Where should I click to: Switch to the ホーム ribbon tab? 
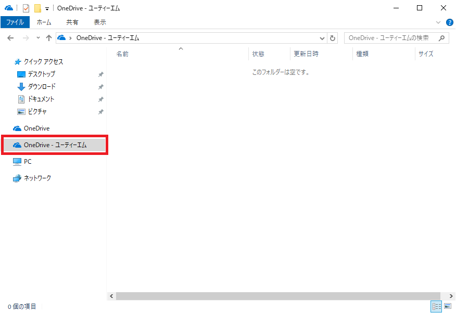coord(44,22)
